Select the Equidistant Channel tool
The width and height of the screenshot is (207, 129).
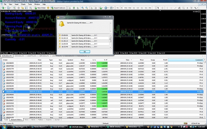[179, 8]
